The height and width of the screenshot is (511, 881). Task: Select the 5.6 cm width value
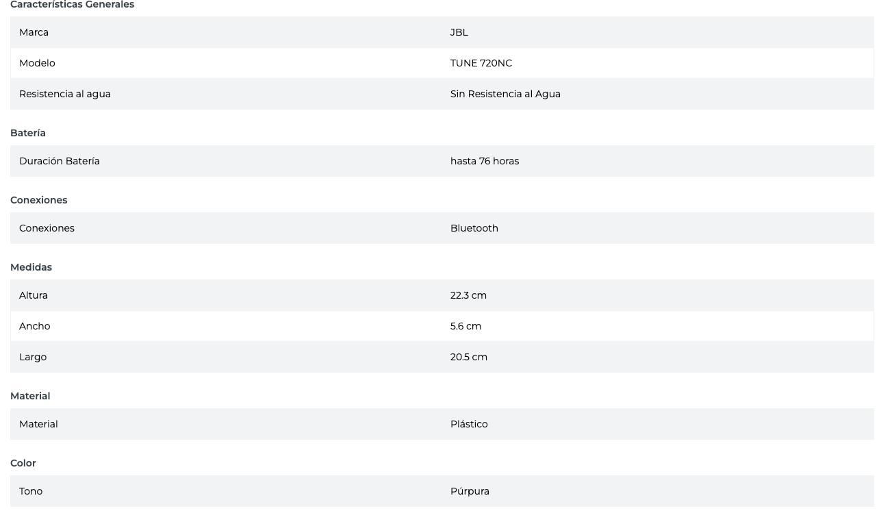tap(465, 326)
